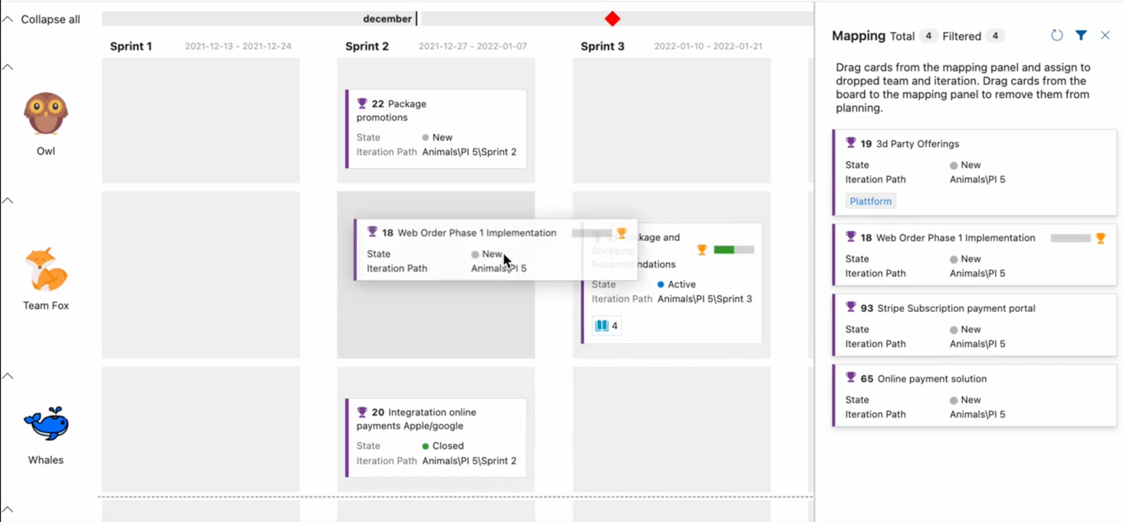Open the filter funnel in Mapping panel
The image size is (1123, 522).
click(x=1081, y=36)
